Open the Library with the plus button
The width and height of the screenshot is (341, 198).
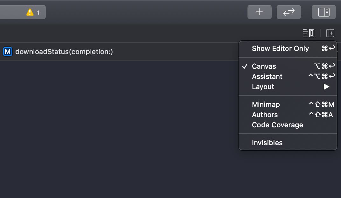[x=259, y=12]
